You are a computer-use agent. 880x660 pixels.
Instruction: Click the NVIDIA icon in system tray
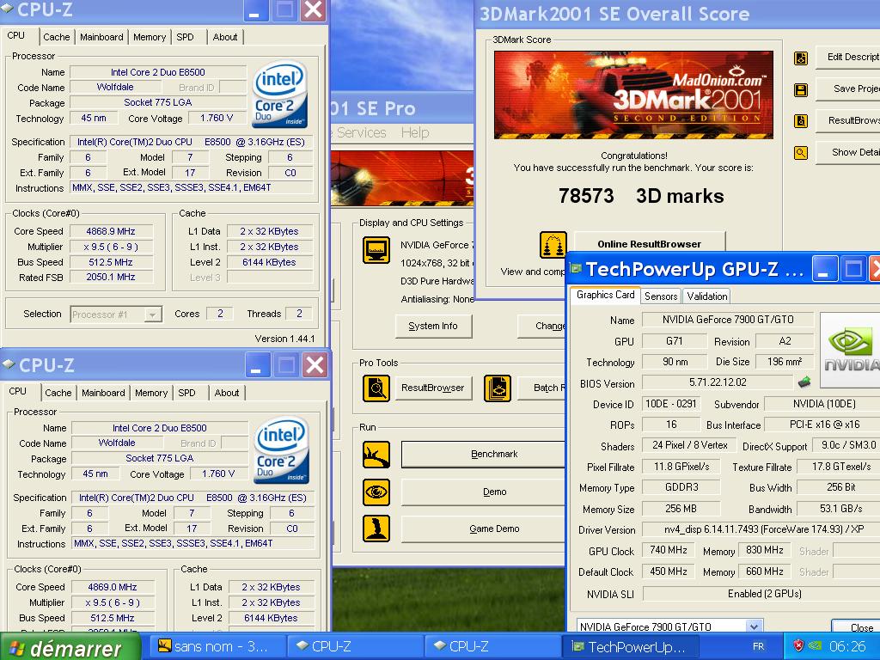pyautogui.click(x=815, y=646)
